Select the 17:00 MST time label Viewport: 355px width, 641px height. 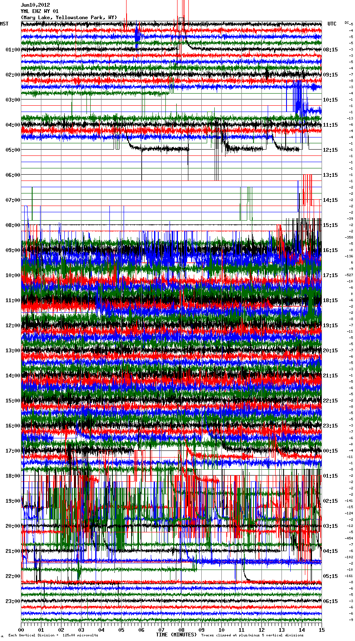pos(13,451)
